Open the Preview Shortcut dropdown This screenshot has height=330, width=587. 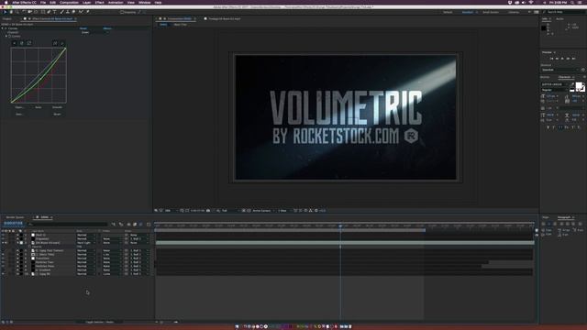coord(560,70)
